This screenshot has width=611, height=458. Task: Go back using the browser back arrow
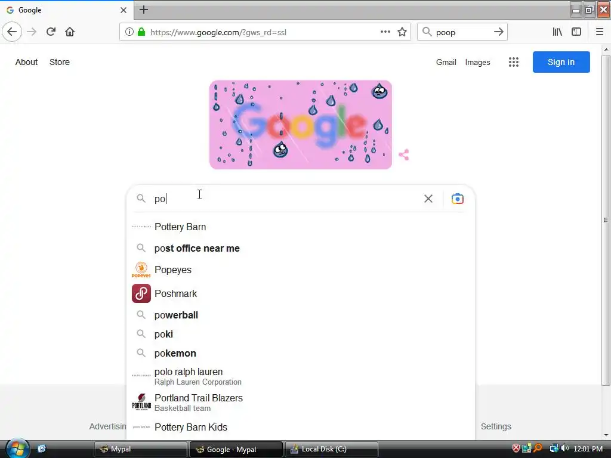point(12,32)
